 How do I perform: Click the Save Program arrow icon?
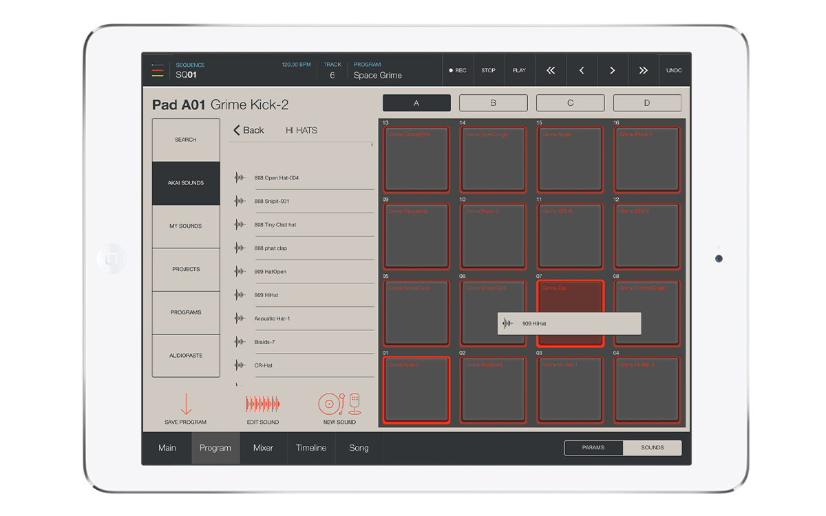(x=186, y=404)
